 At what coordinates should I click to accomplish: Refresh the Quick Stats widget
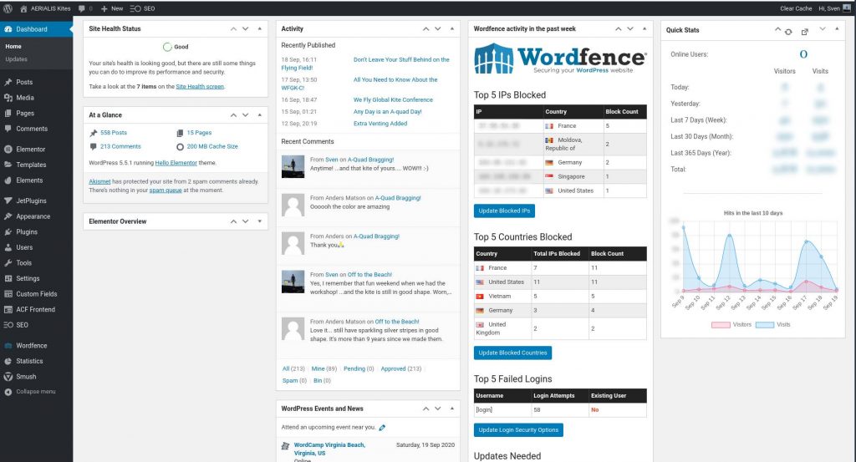coord(788,32)
